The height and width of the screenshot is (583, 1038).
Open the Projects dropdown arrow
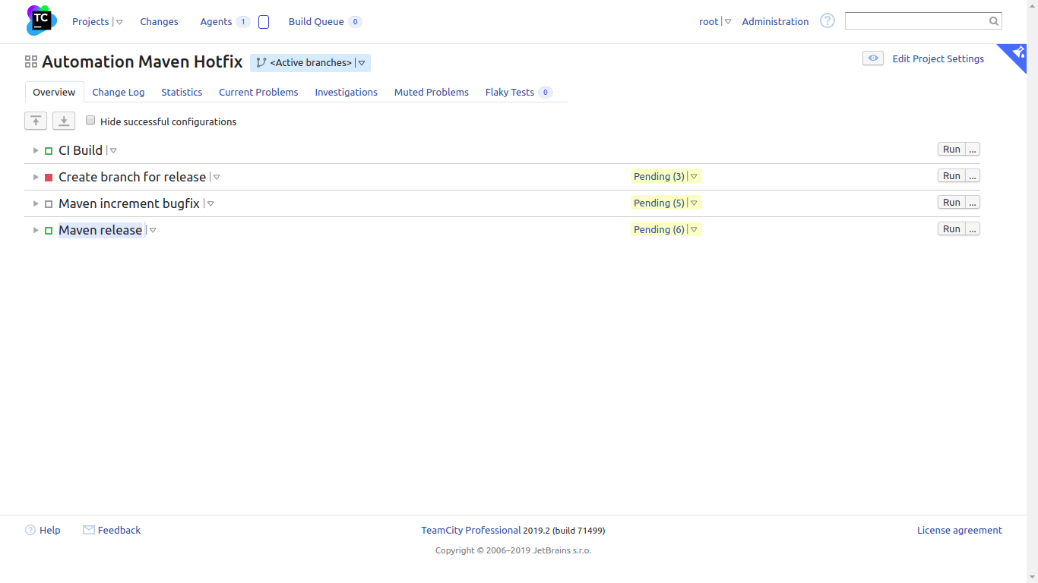click(119, 22)
